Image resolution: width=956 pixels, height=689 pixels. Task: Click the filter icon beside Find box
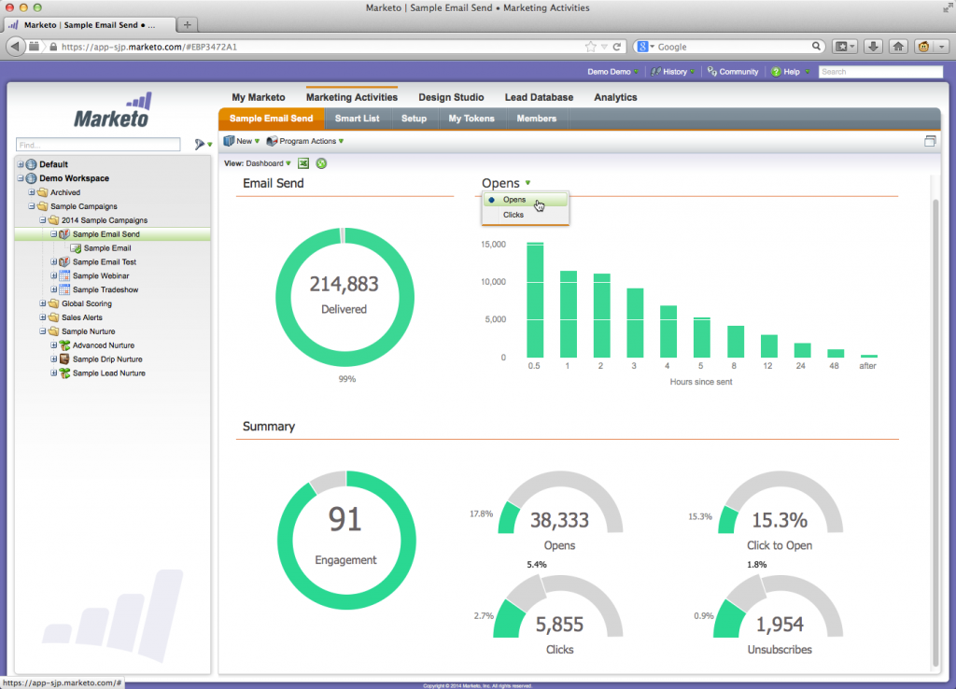tap(199, 145)
